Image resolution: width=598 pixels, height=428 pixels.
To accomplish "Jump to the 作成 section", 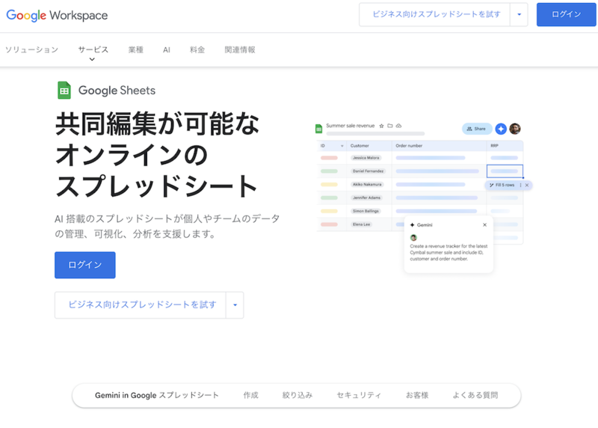I will (x=251, y=396).
